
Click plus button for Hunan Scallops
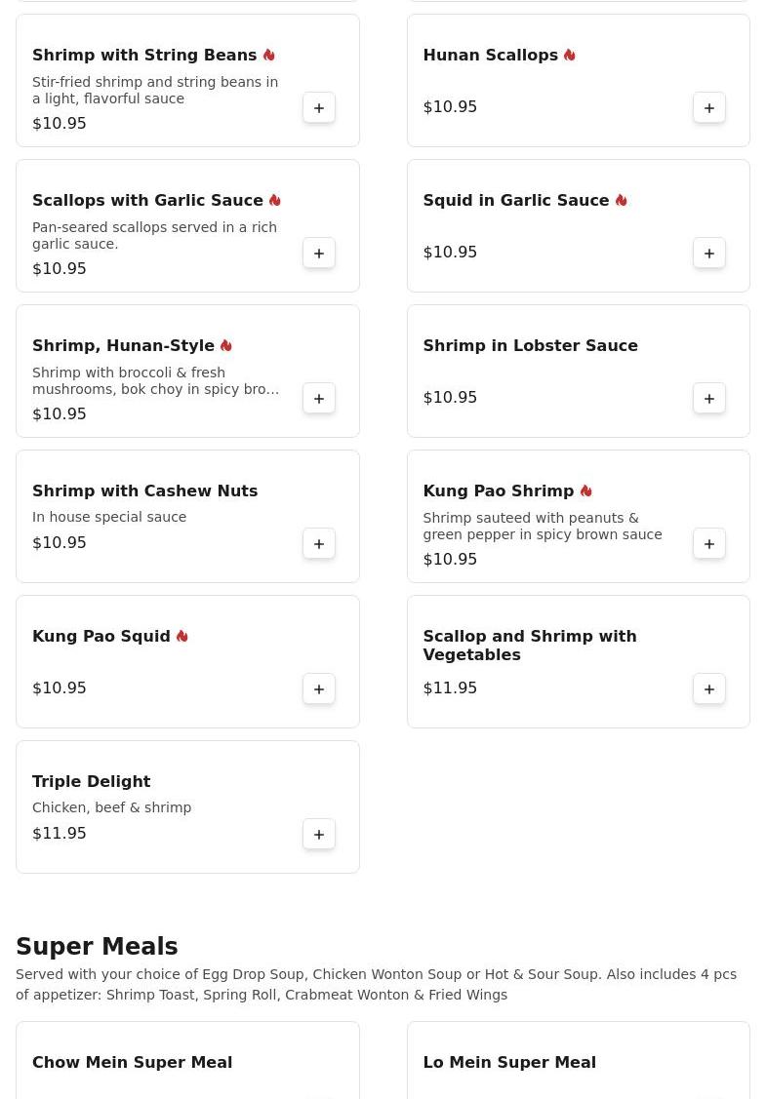[x=709, y=108]
